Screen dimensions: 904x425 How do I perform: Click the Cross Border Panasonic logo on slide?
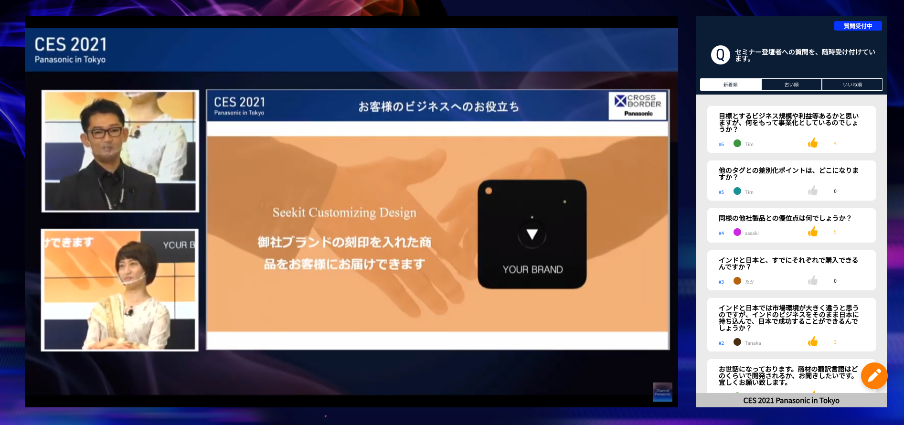(638, 106)
